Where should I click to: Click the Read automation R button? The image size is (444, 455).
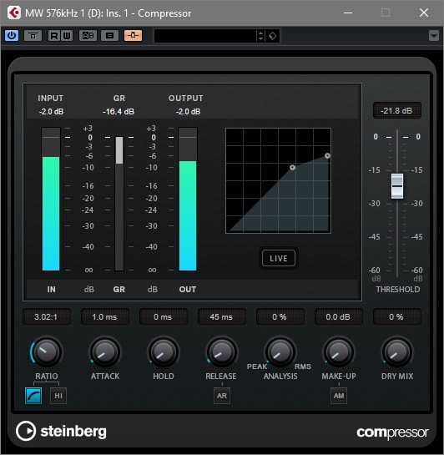(54, 36)
